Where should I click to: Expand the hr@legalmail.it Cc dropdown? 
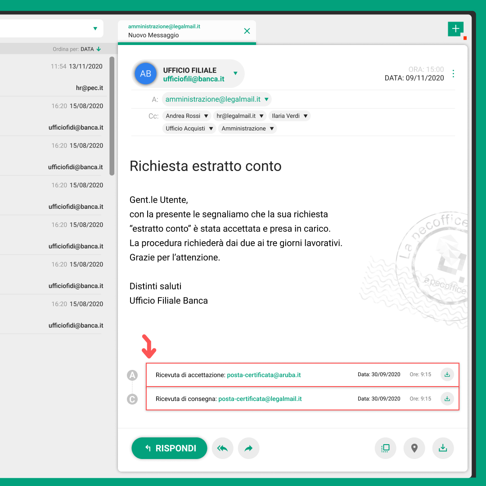point(261,116)
